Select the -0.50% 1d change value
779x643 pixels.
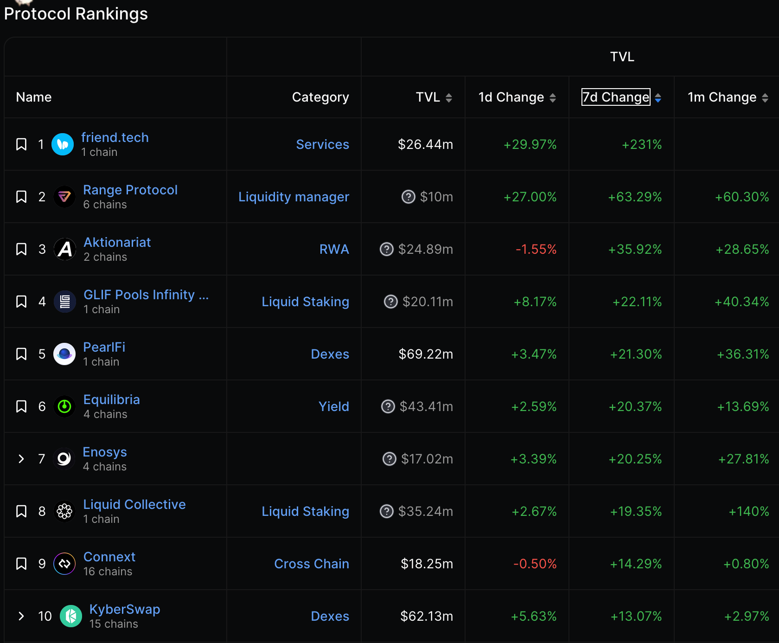pos(535,564)
